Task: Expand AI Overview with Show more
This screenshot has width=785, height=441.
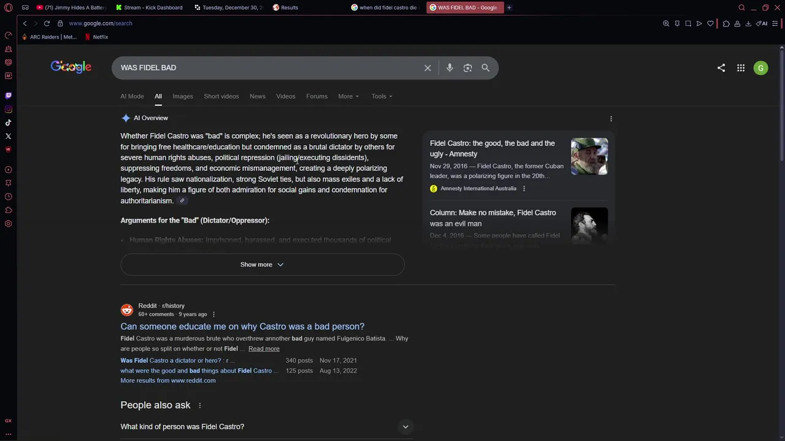Action: 262,265
